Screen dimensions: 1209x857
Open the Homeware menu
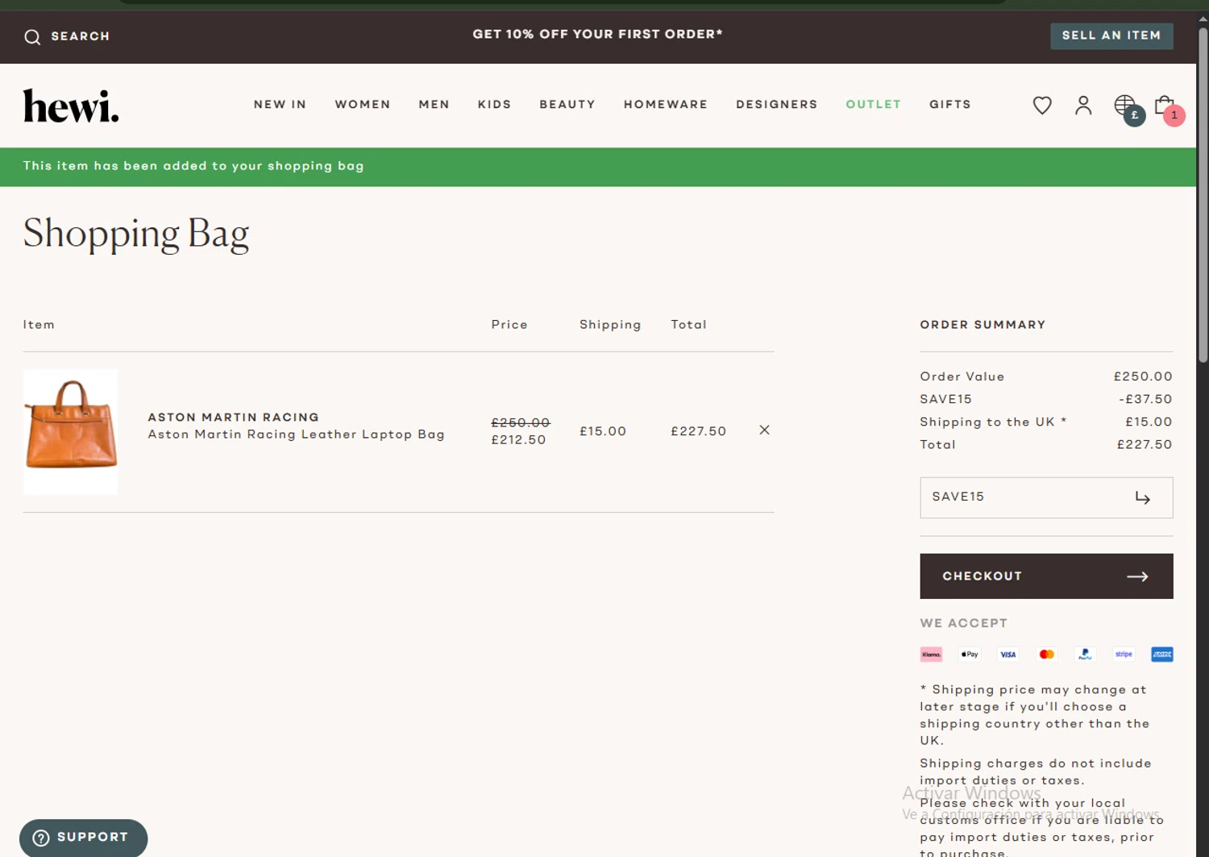pos(666,105)
